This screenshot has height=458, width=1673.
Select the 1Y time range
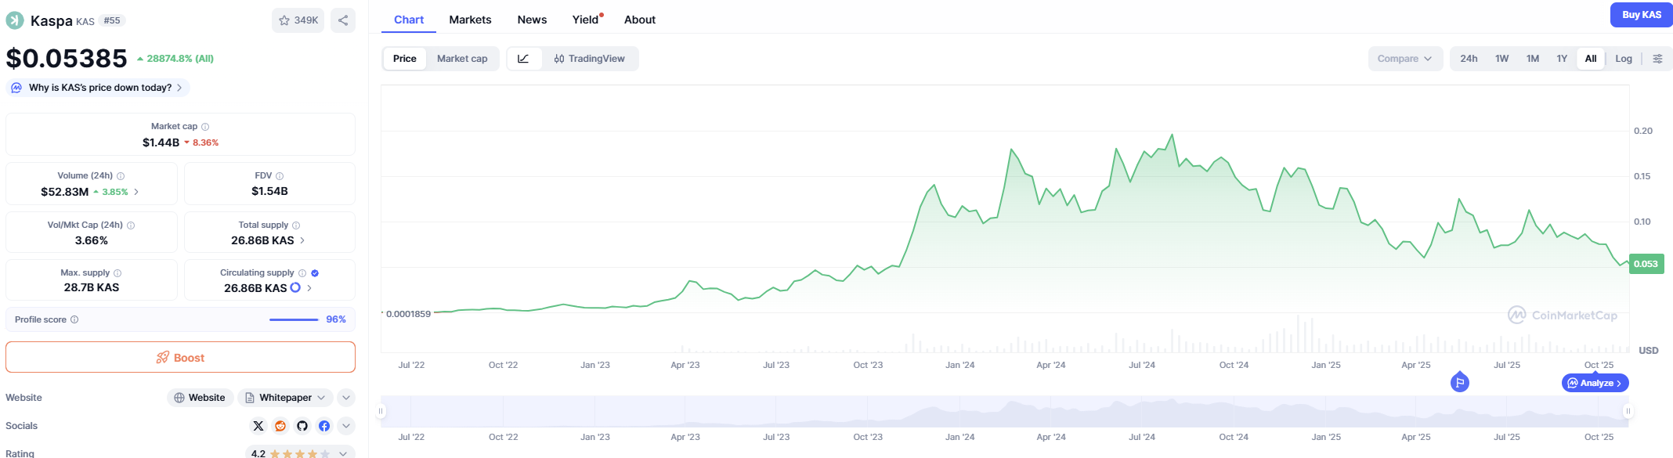1562,59
